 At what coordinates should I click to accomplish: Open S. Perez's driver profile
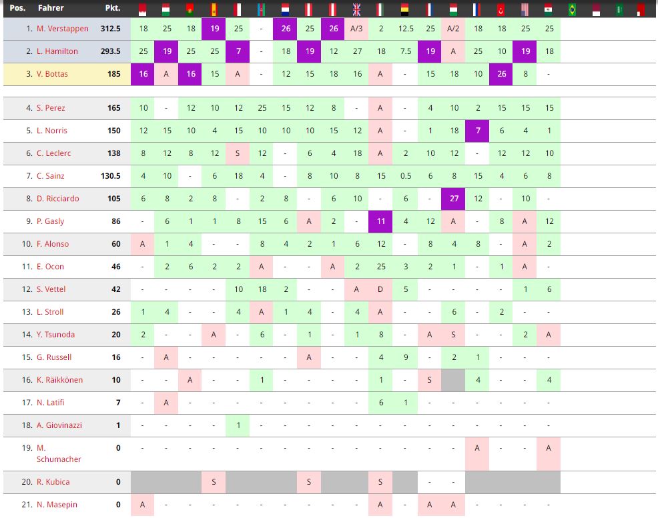point(51,108)
